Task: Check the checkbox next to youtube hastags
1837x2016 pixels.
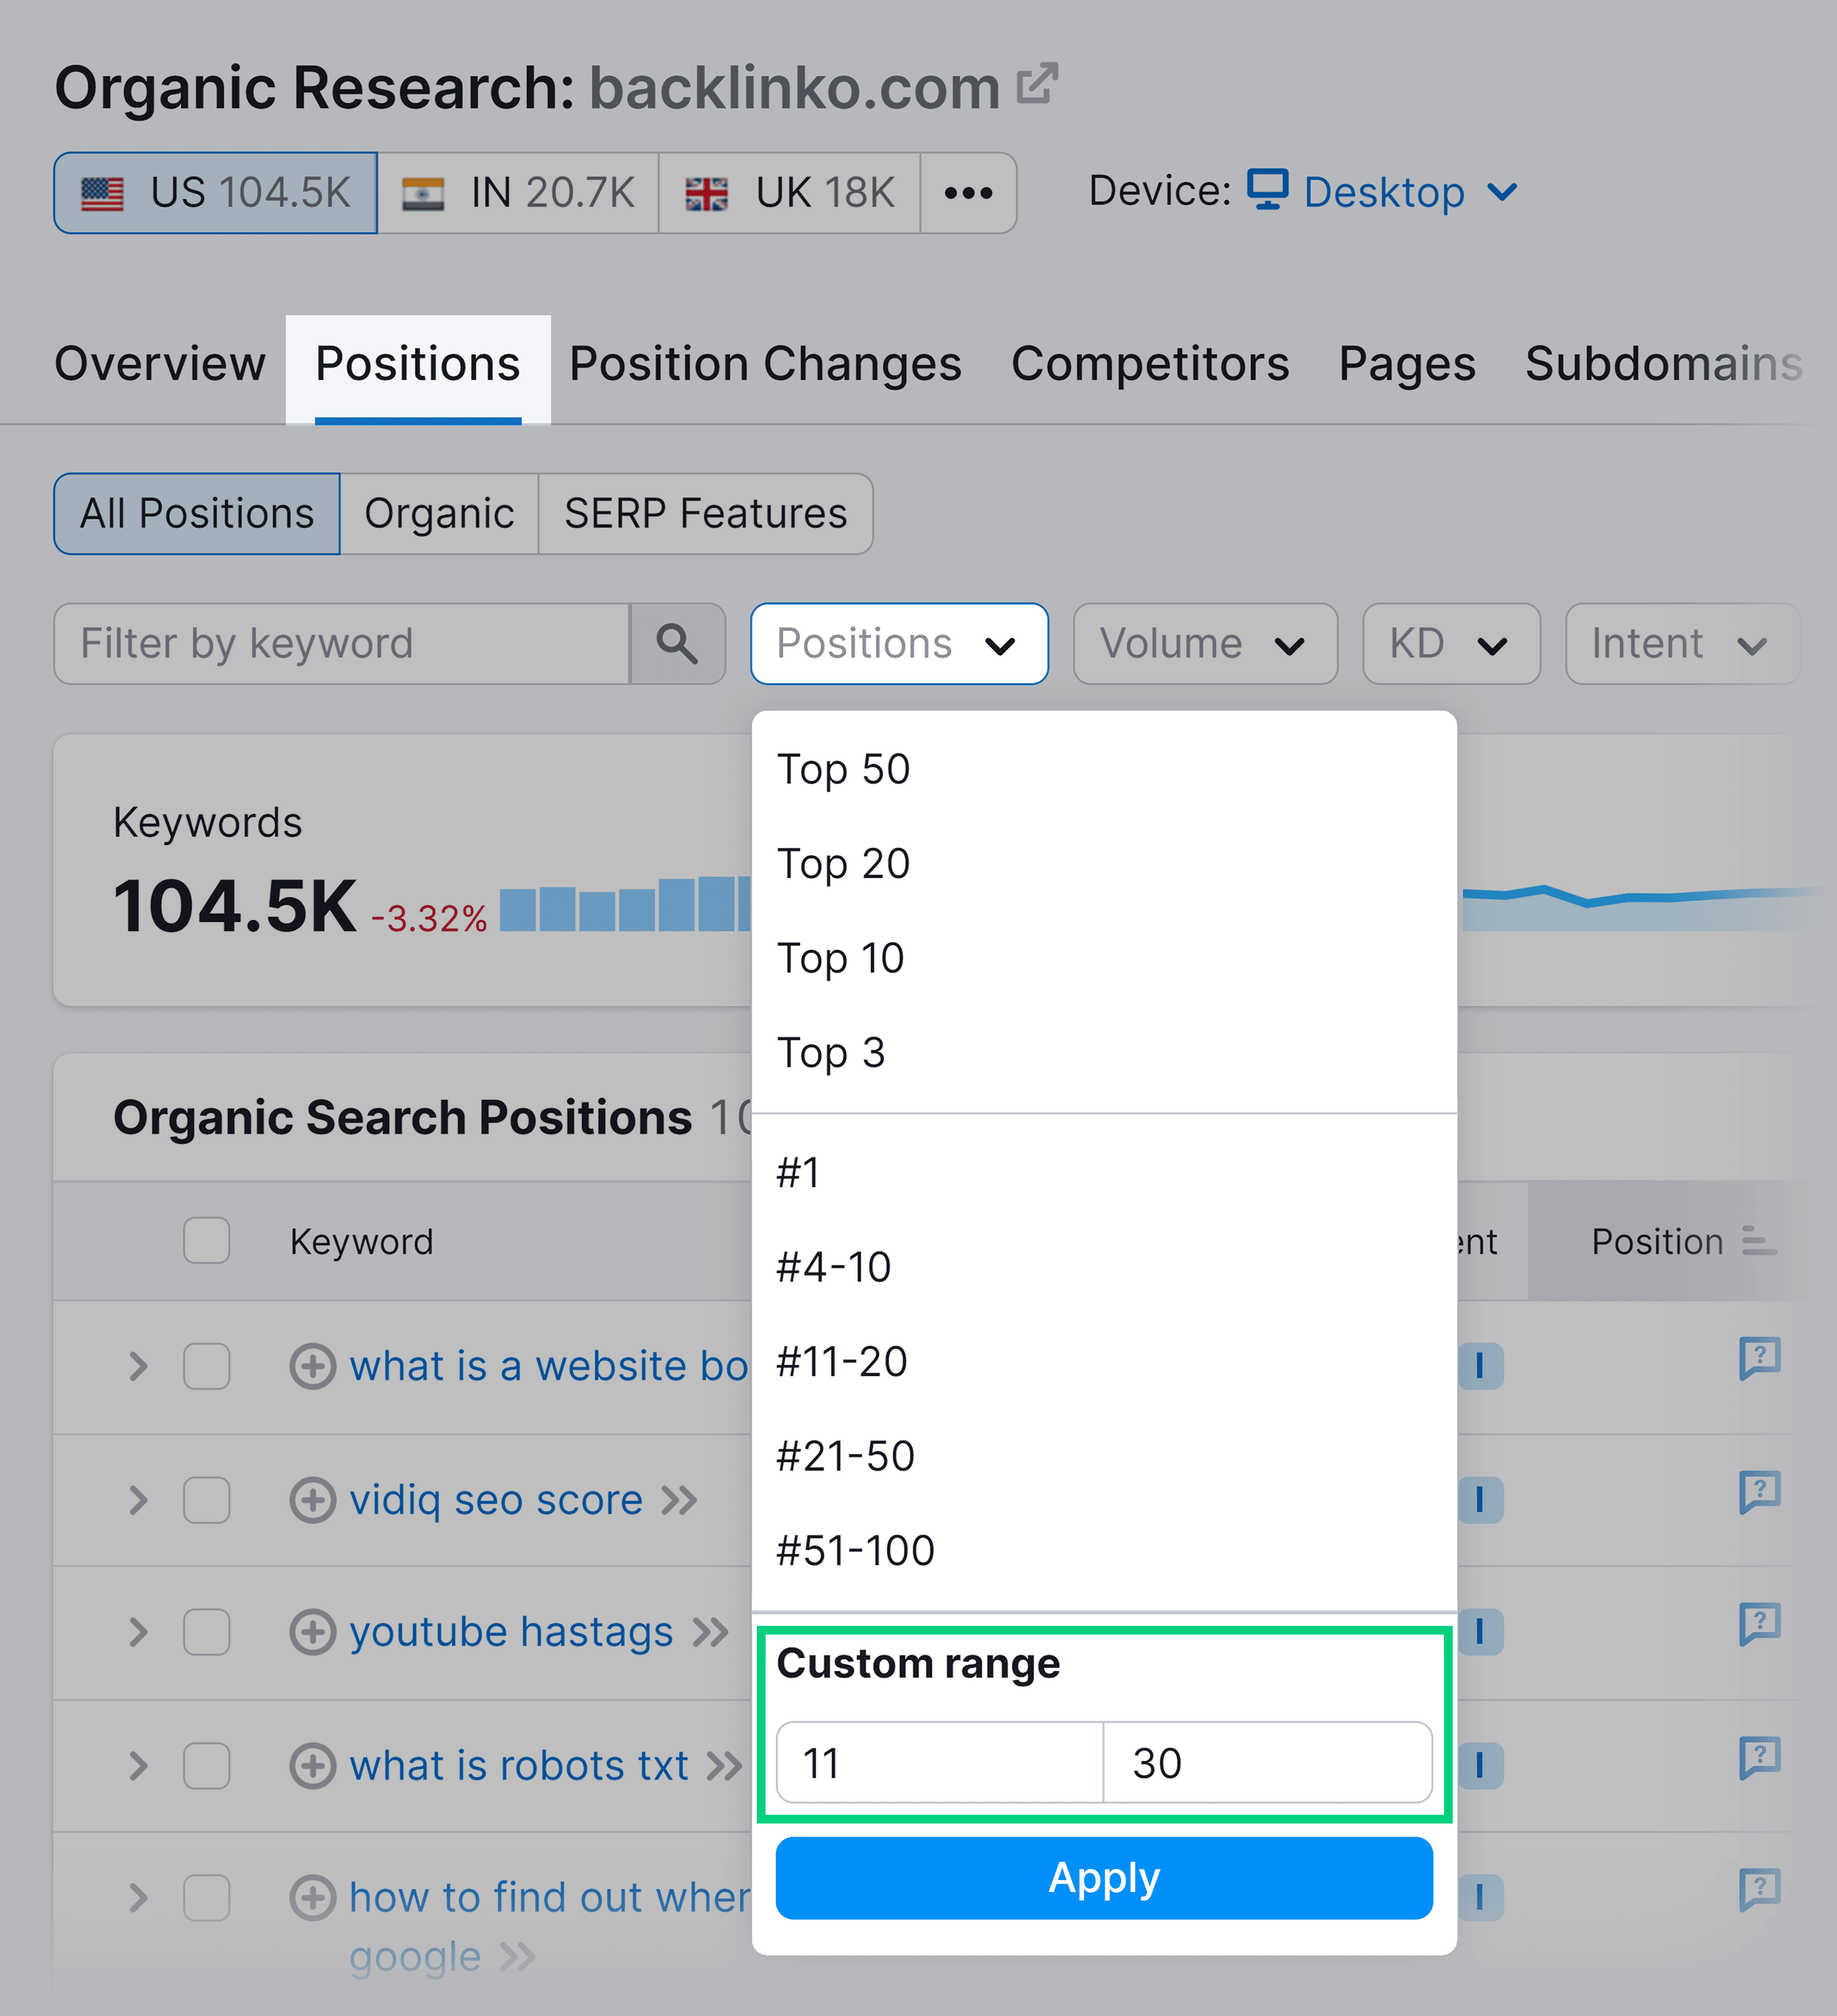Action: (206, 1632)
